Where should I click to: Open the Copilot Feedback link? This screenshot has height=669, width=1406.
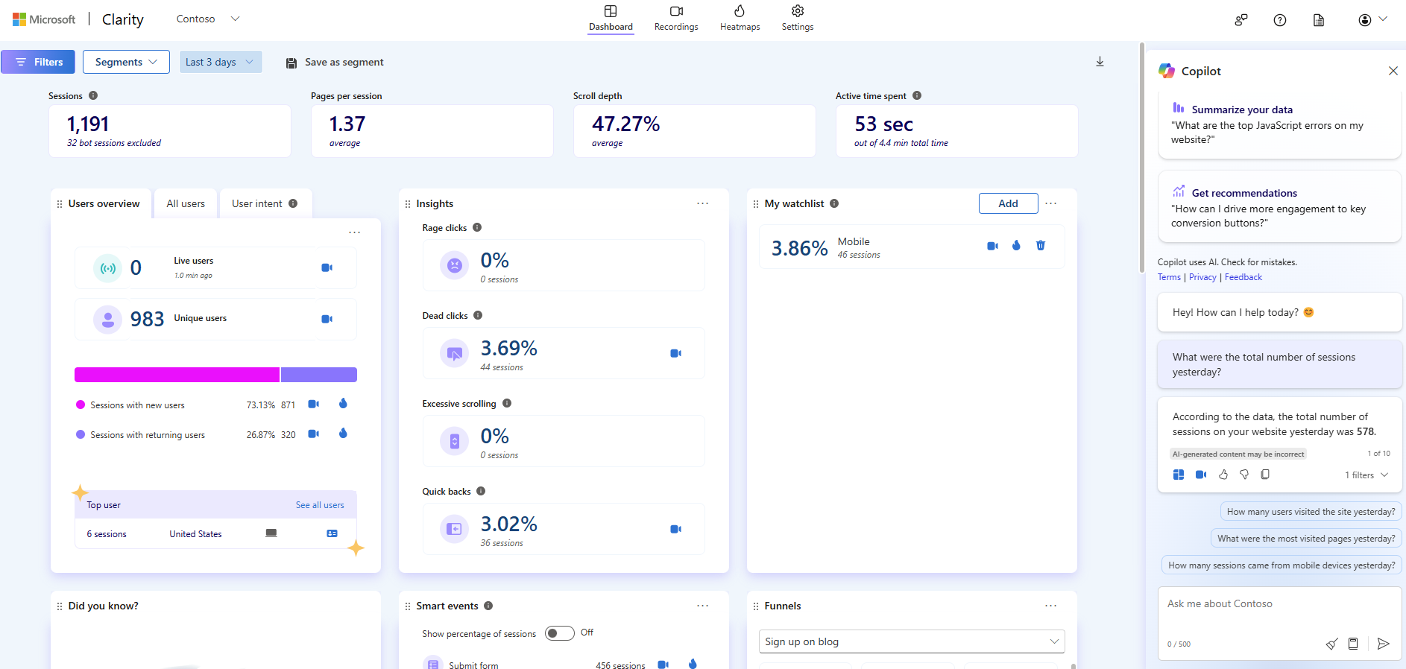click(1243, 277)
